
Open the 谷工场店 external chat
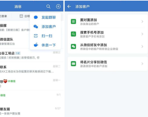[x=32, y=55]
